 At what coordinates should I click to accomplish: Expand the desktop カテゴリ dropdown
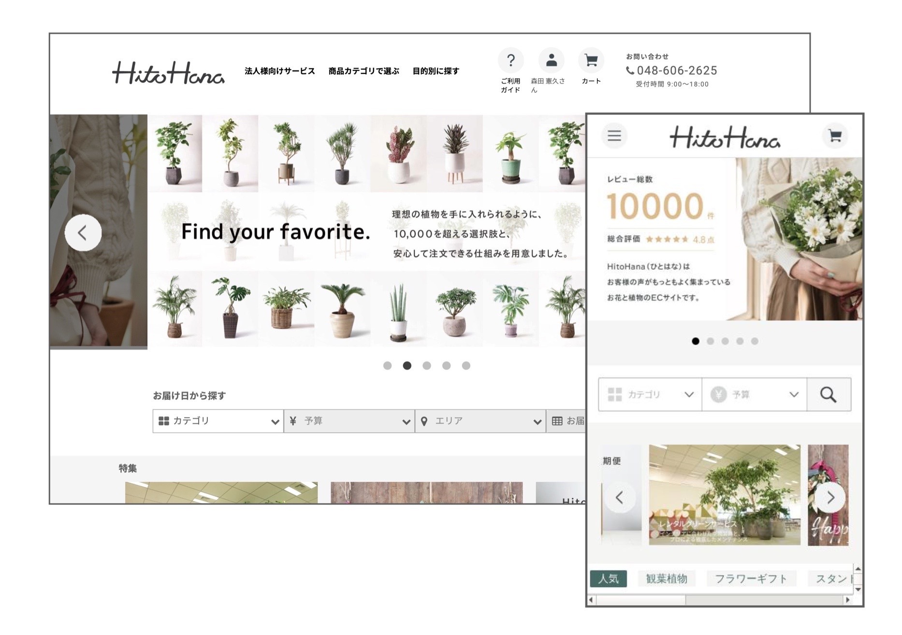click(x=218, y=421)
